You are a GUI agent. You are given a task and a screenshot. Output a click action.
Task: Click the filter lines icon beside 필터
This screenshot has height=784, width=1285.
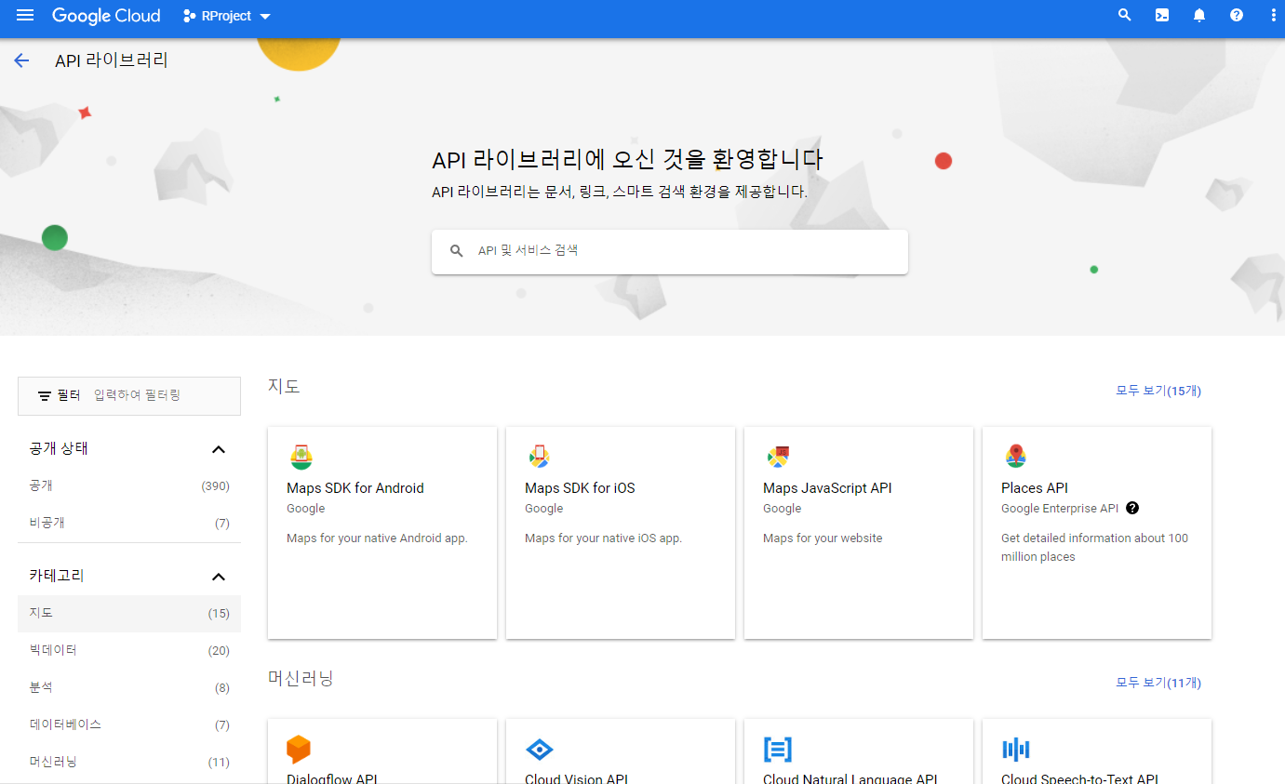[45, 396]
